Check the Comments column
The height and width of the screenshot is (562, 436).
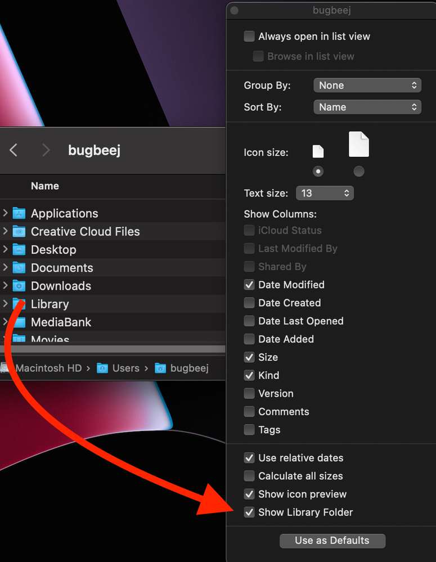[x=249, y=411]
